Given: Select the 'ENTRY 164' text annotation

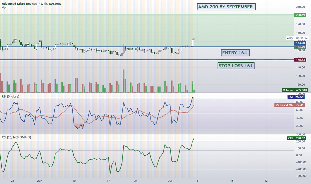Looking at the screenshot, I should coord(235,53).
